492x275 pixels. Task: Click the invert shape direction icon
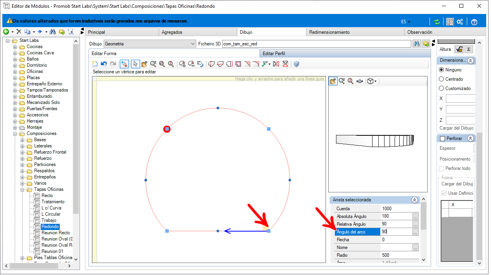point(200,64)
